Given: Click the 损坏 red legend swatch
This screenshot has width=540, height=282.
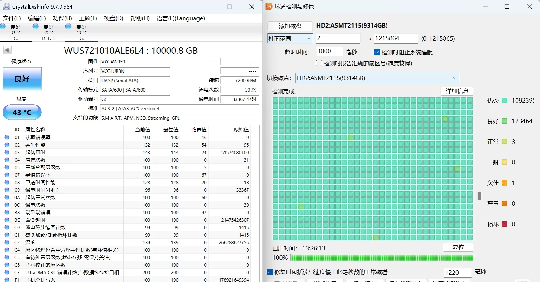Looking at the screenshot, I should coord(505,224).
